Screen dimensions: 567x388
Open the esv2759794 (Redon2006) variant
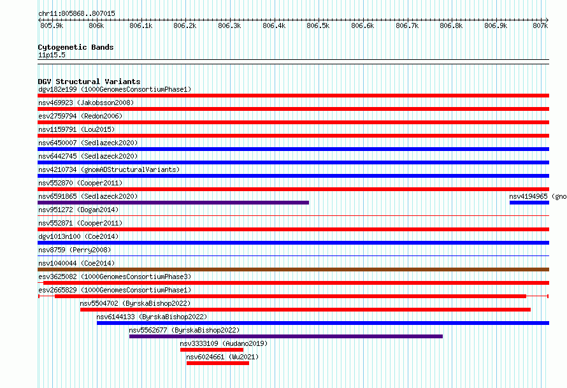click(80, 116)
